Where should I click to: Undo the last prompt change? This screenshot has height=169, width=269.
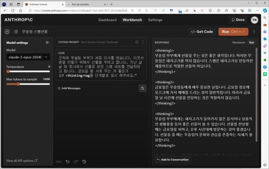68,162
